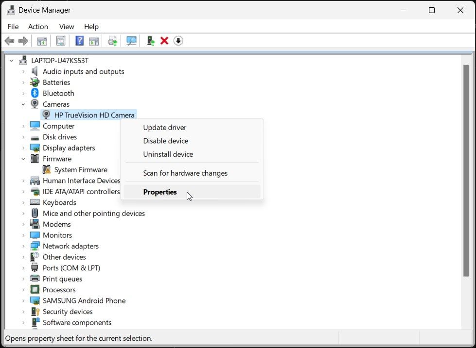Collapse the Cameras node chevron
Screen dimensions: 476x348
(23, 104)
